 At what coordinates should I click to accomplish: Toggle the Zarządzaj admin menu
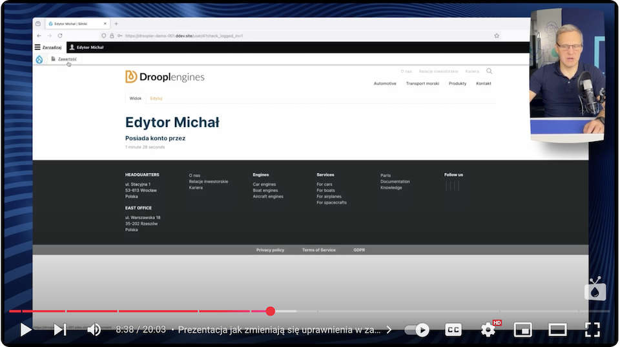click(x=48, y=47)
